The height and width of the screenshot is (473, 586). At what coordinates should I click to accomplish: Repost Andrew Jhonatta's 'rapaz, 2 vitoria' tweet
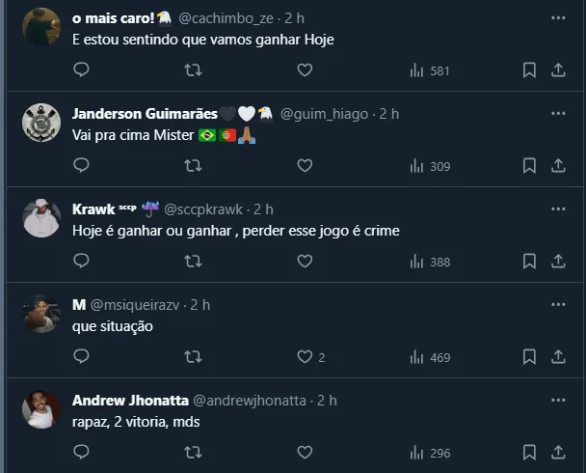click(193, 453)
